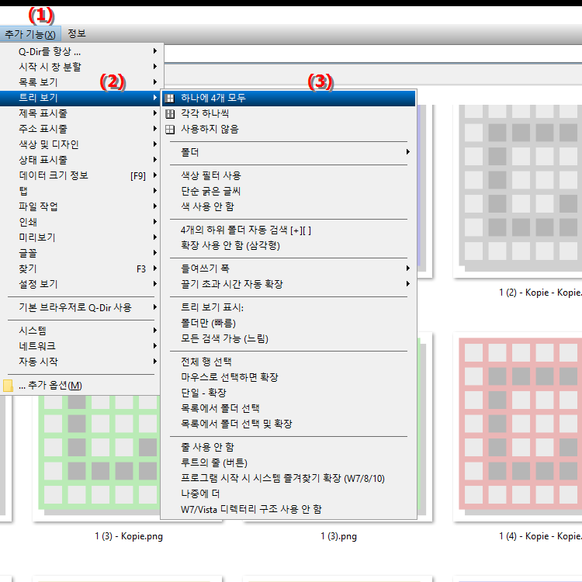Toggle 색상 필터 사용 option
The height and width of the screenshot is (582, 582).
(289, 175)
